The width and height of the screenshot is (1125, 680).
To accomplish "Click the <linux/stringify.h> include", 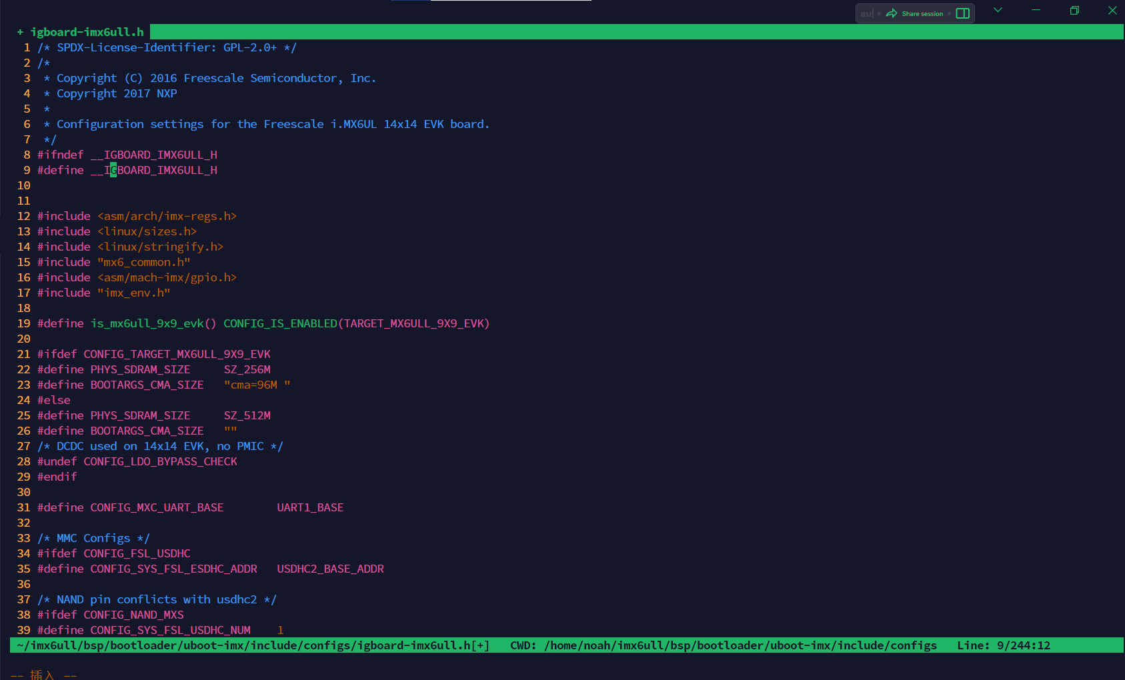I will pos(160,247).
